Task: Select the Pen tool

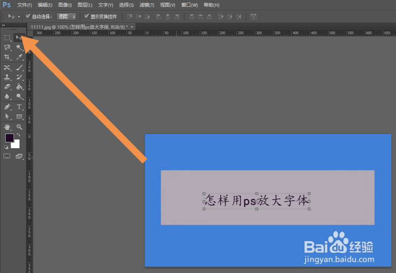Action: pos(7,107)
